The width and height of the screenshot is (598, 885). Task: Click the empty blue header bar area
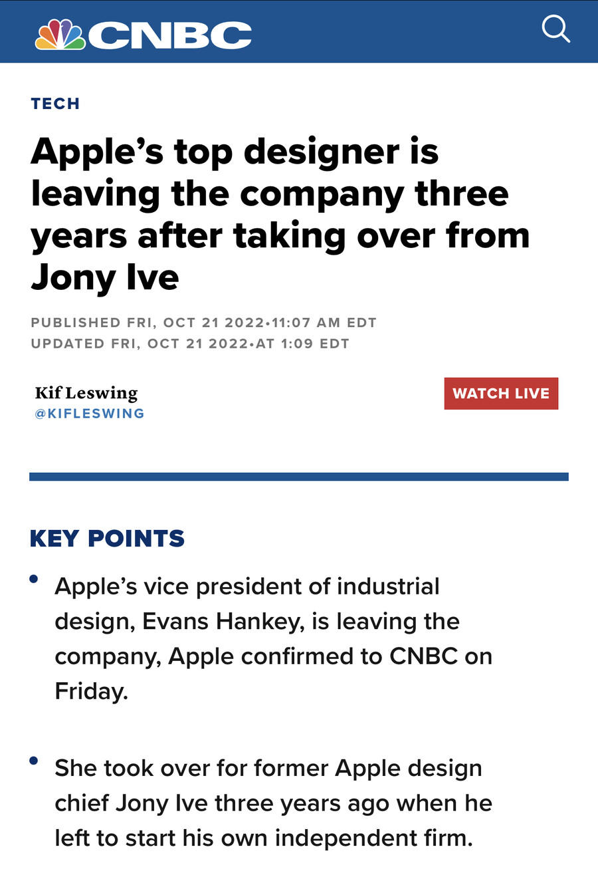tap(396, 32)
